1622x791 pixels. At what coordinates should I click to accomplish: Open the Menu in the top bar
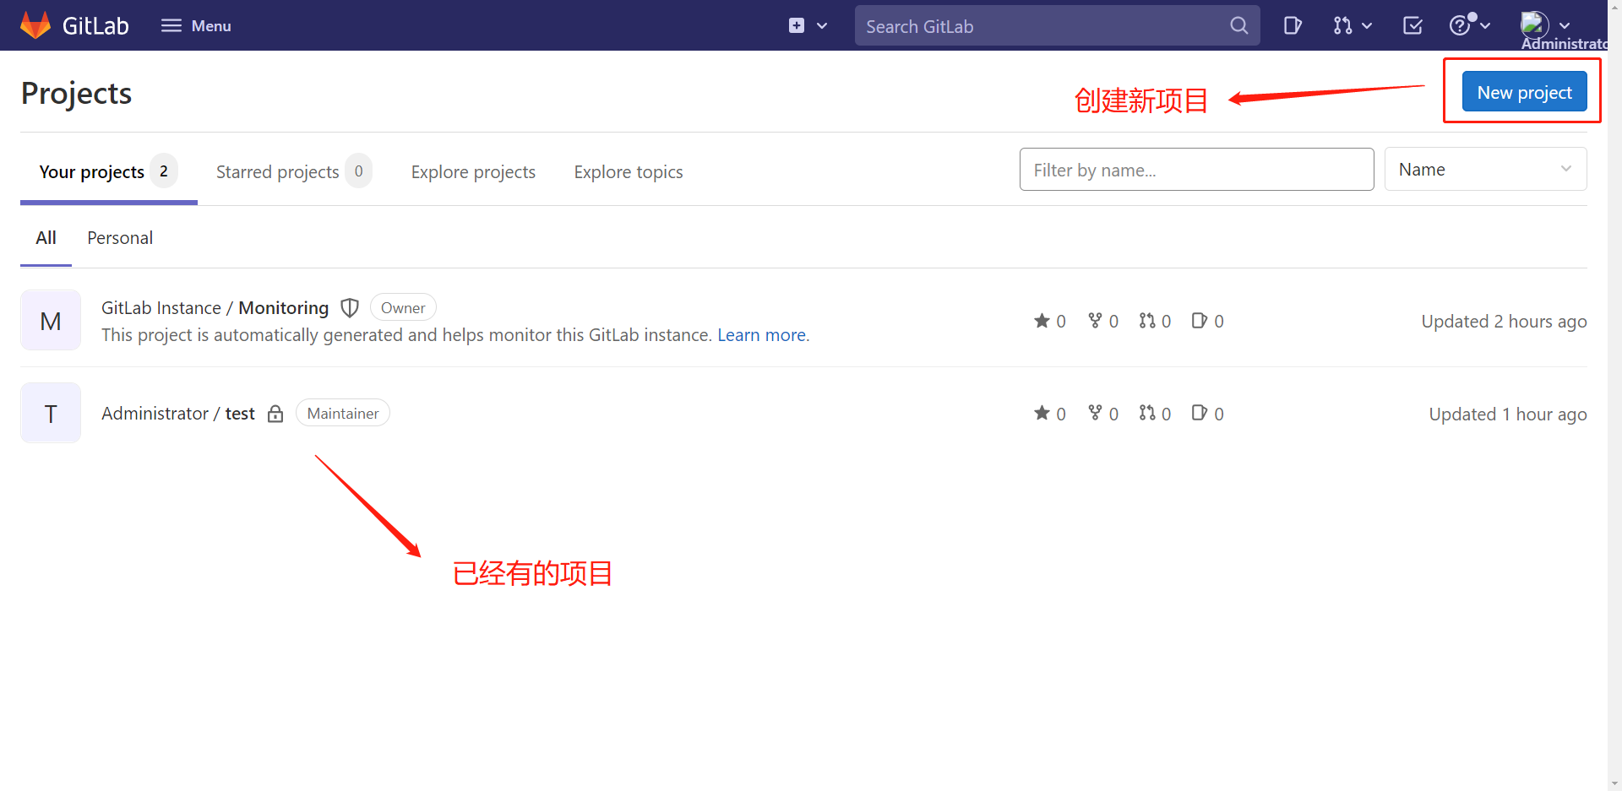tap(195, 25)
